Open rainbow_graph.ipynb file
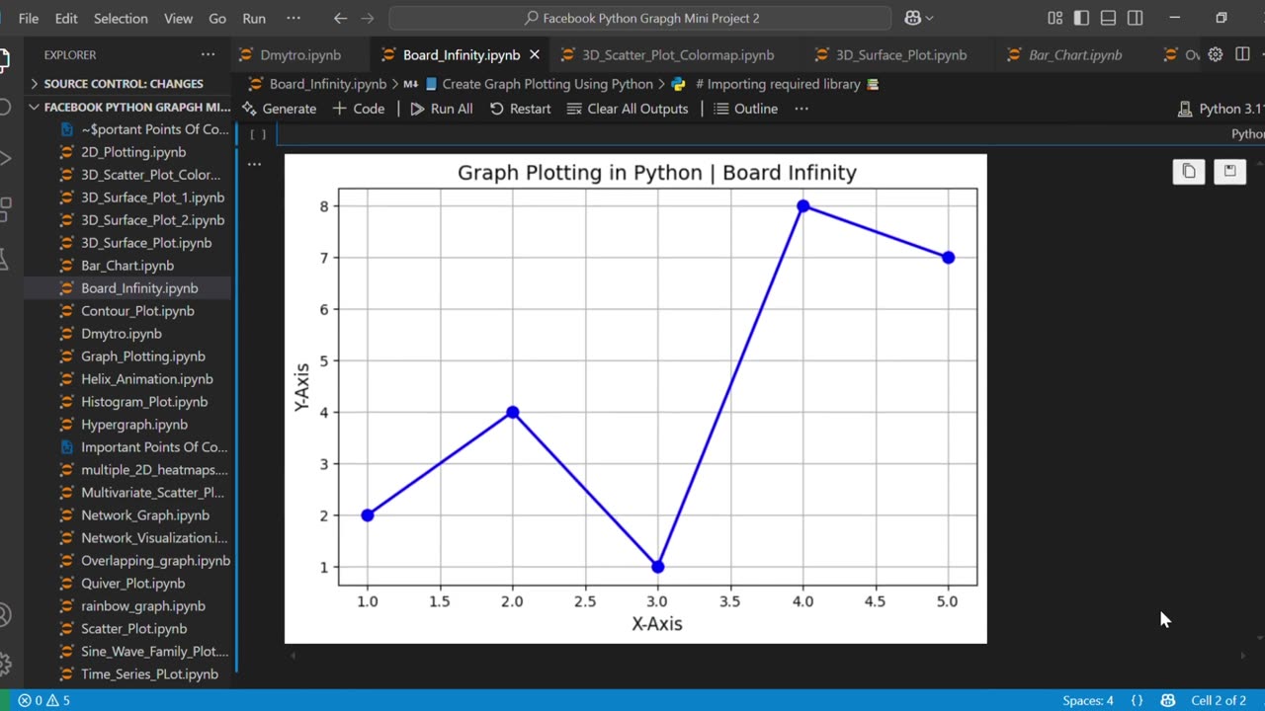 tap(142, 606)
